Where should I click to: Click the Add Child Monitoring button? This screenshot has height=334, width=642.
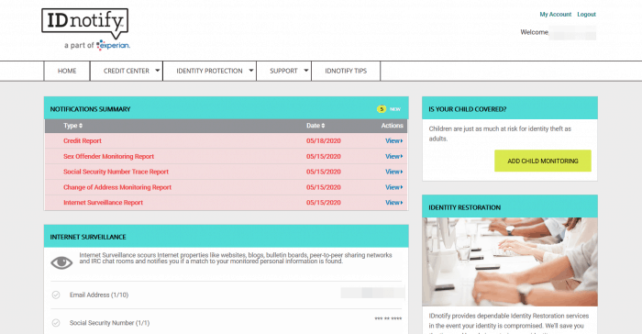tap(543, 161)
